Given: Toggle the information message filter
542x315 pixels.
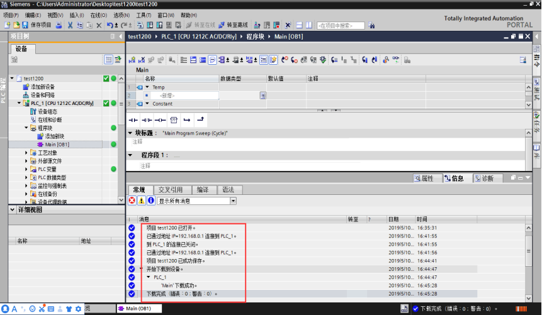Looking at the screenshot, I should 151,201.
